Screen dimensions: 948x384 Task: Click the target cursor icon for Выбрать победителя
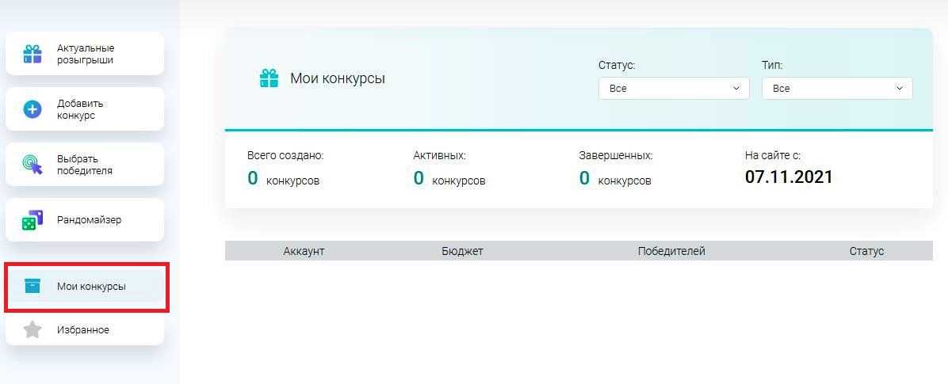(x=32, y=165)
